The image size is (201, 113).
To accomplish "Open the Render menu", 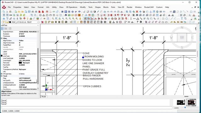I will point(129,7).
